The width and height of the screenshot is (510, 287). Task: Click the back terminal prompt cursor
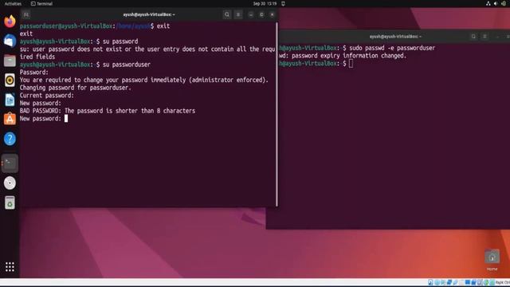(351, 64)
